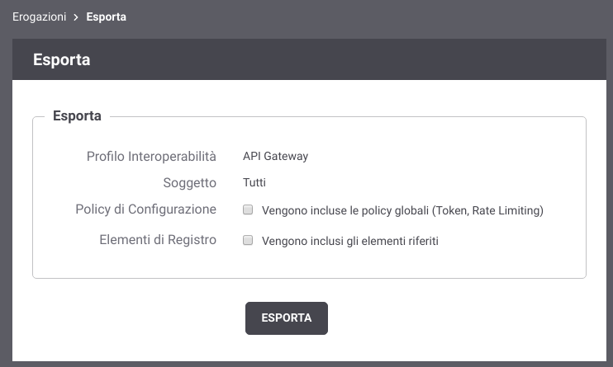
Task: Select the Soggetto field label
Action: pos(189,182)
